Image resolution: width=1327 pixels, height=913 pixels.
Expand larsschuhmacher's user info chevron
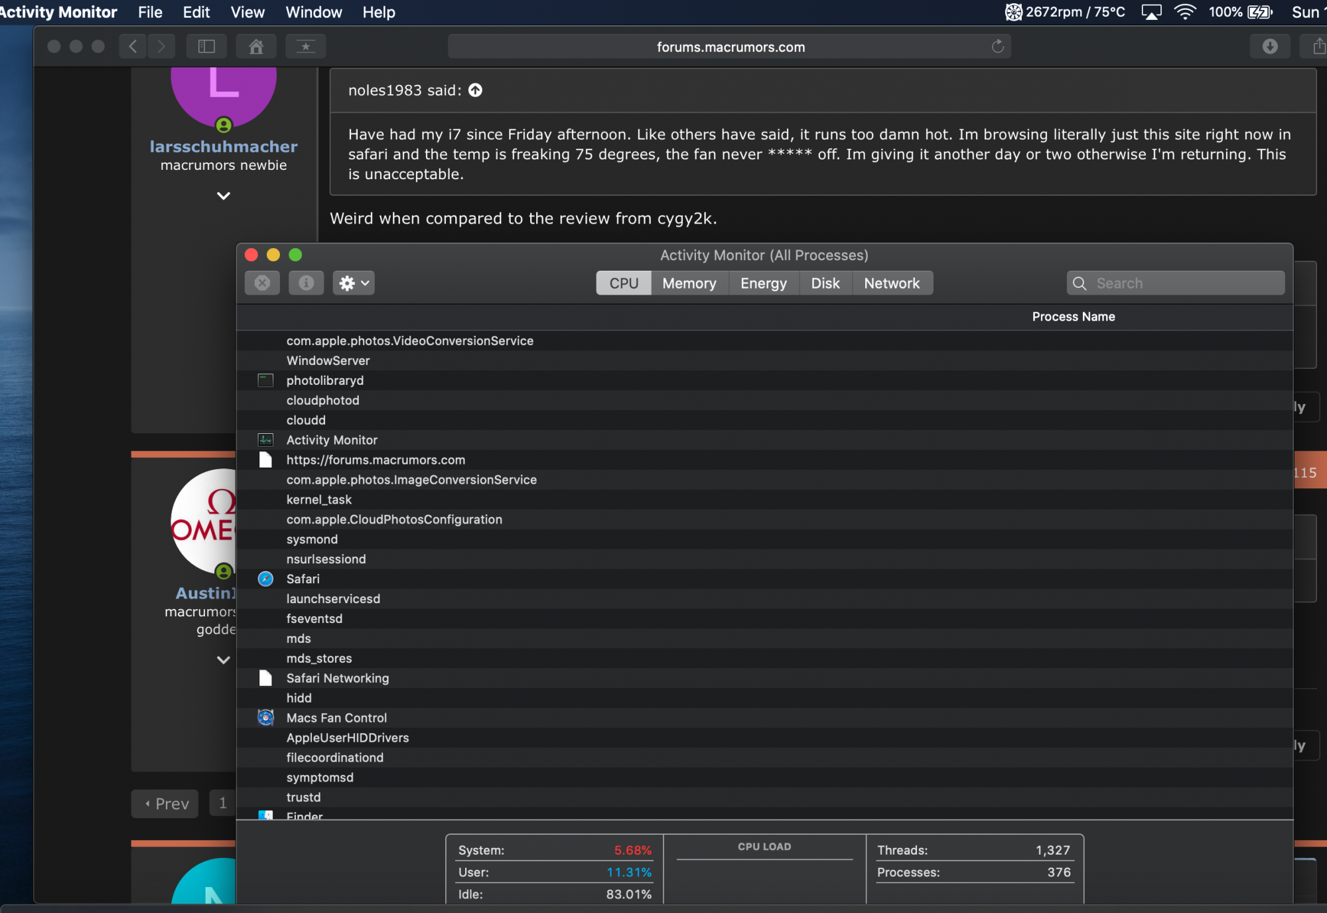pos(224,196)
